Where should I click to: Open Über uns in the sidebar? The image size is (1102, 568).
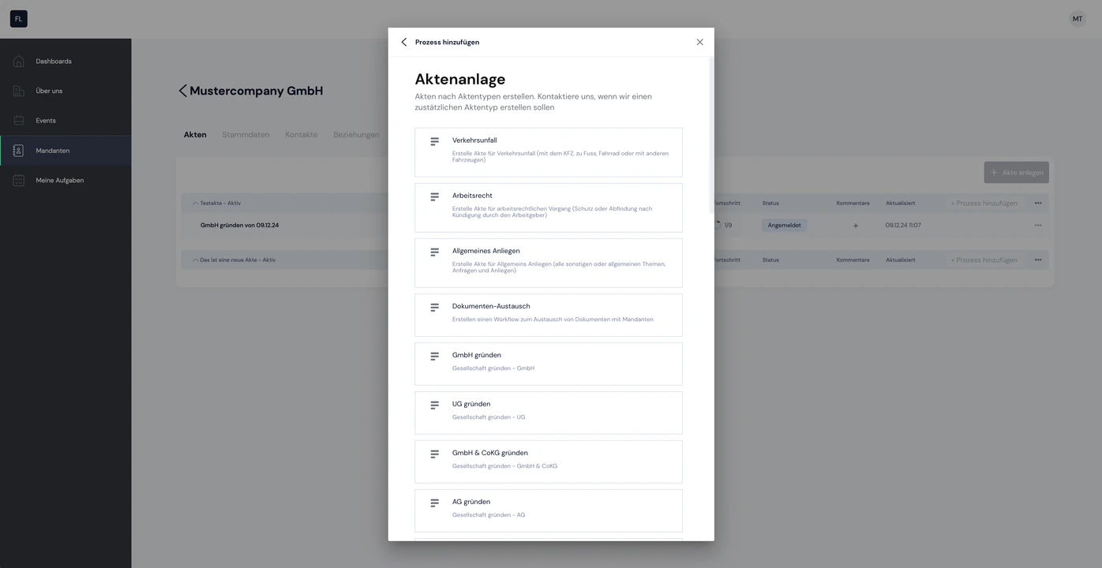click(x=66, y=91)
